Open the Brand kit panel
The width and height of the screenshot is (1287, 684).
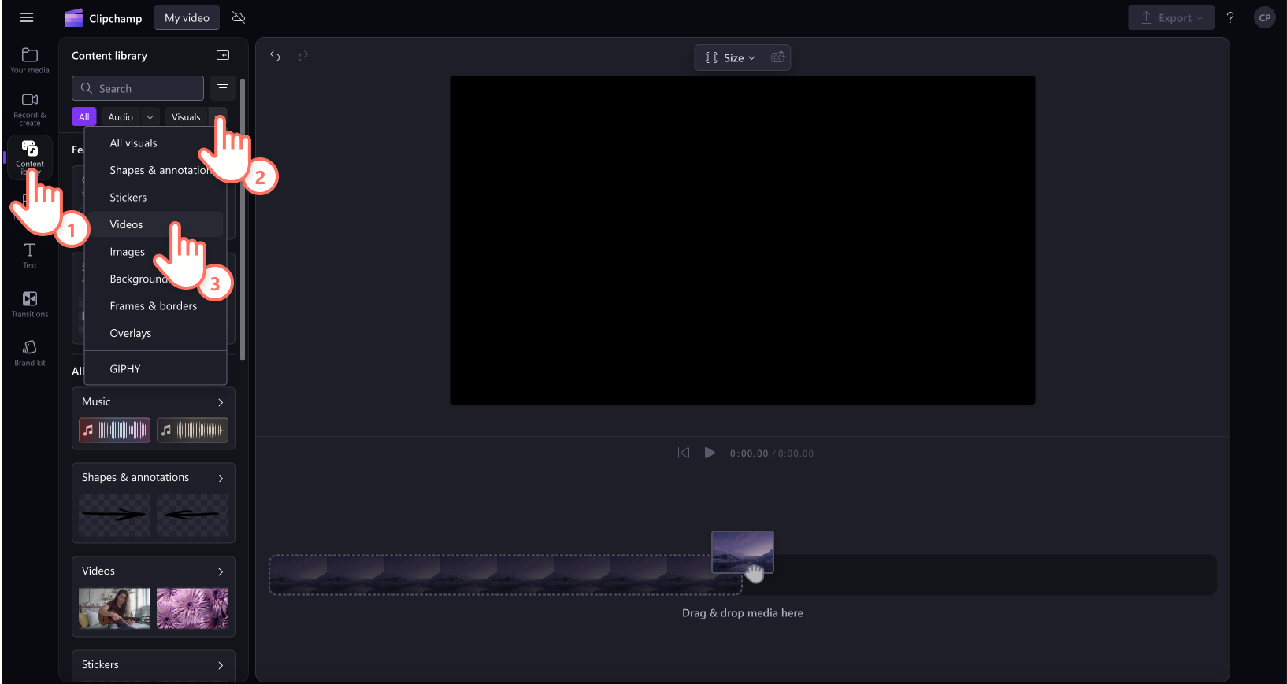[x=30, y=353]
